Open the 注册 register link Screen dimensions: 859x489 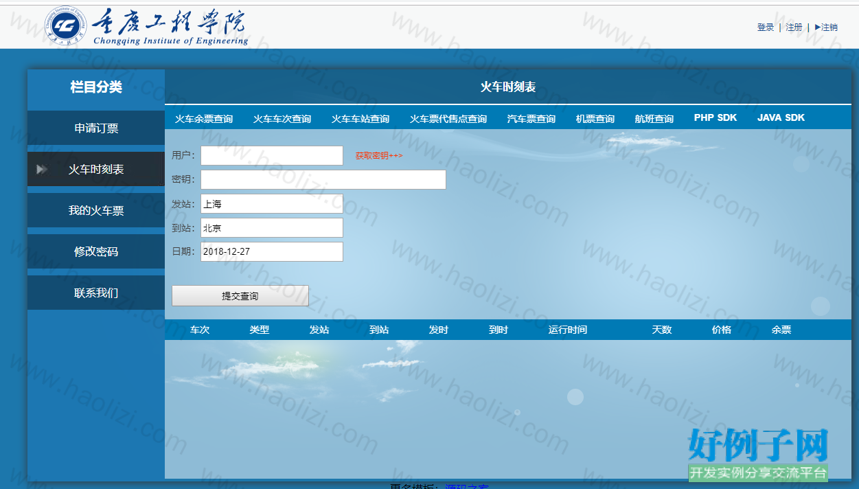[794, 27]
